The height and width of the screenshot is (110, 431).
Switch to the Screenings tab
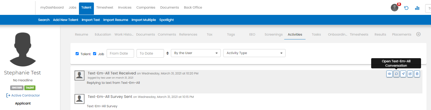pyautogui.click(x=274, y=34)
